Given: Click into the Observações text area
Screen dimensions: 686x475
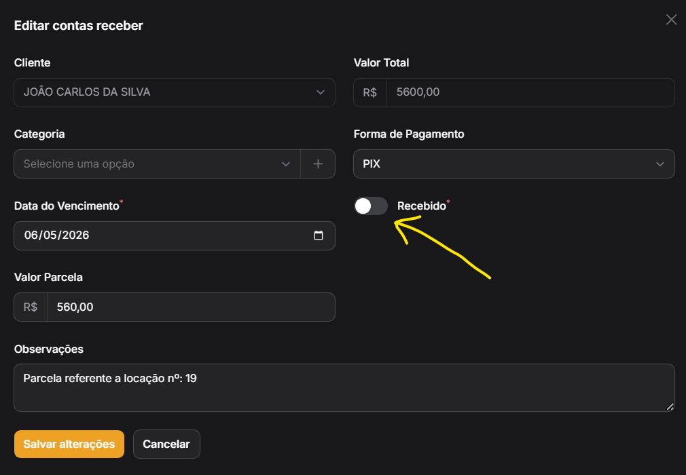Looking at the screenshot, I should (344, 387).
